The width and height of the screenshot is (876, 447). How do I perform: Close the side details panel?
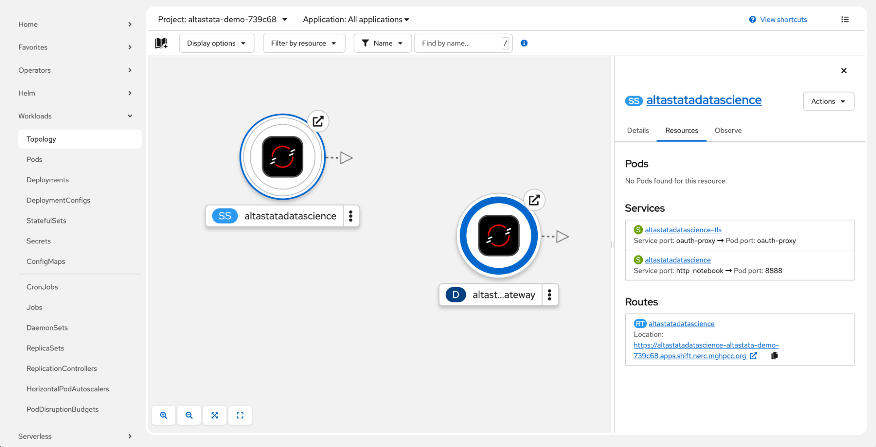coord(844,71)
